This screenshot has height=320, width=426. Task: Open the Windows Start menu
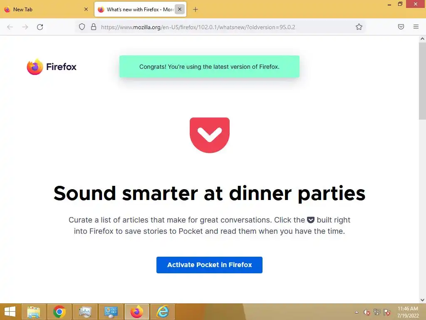click(x=10, y=312)
